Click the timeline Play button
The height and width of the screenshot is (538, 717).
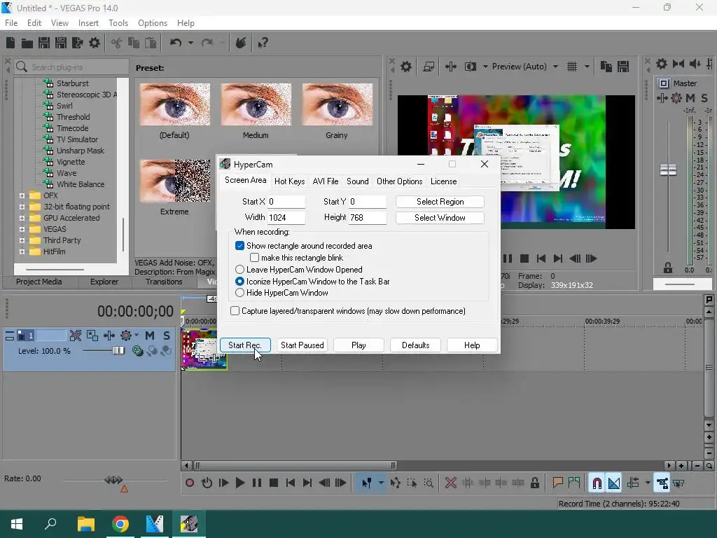(239, 483)
